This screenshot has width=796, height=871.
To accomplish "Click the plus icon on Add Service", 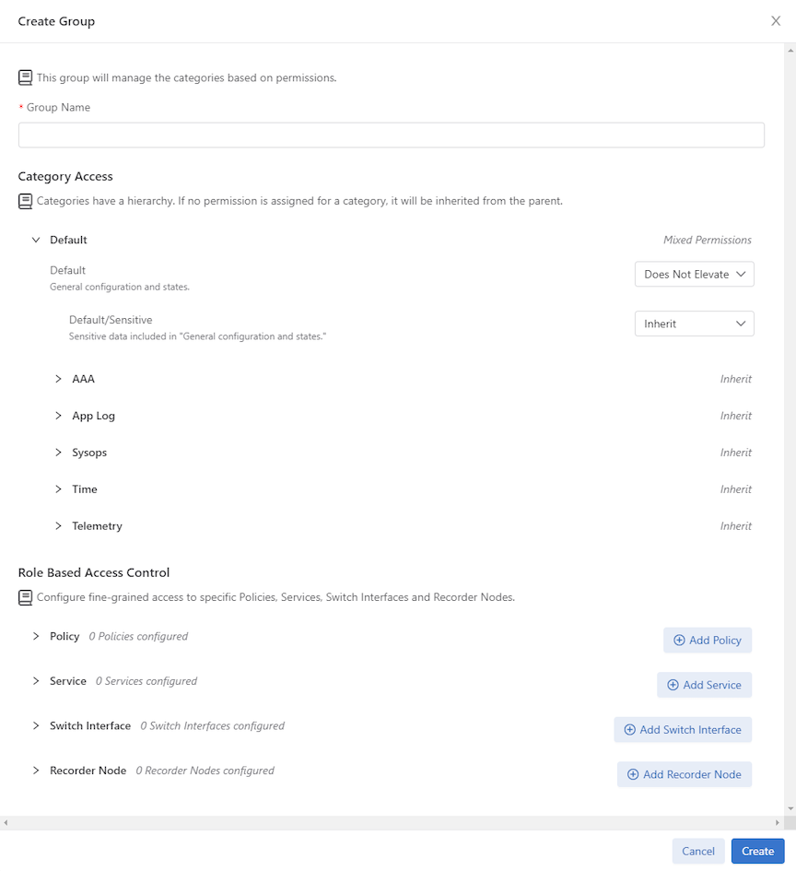I will [x=673, y=685].
